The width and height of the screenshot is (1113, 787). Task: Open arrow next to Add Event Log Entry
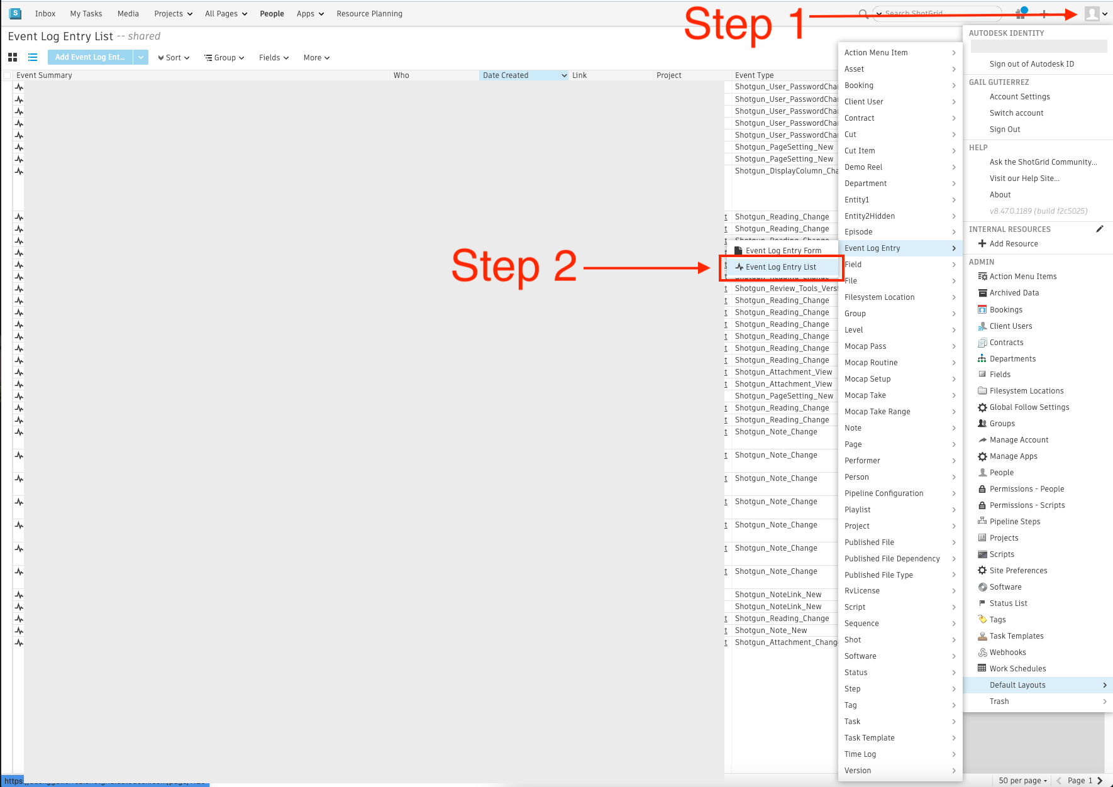click(141, 57)
